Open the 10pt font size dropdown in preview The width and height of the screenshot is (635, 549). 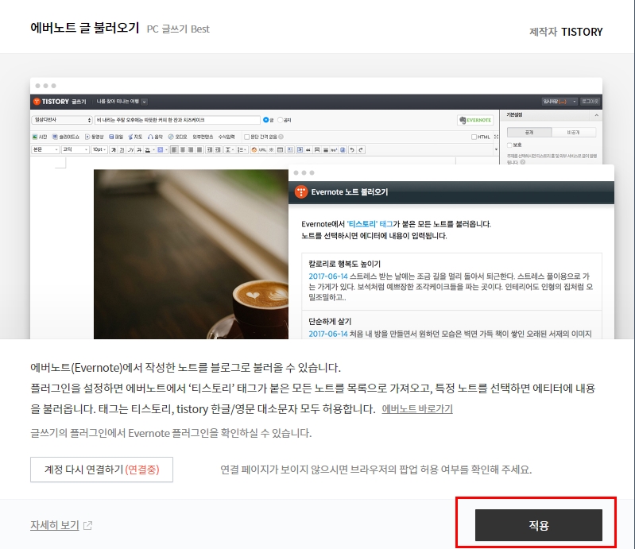click(99, 150)
